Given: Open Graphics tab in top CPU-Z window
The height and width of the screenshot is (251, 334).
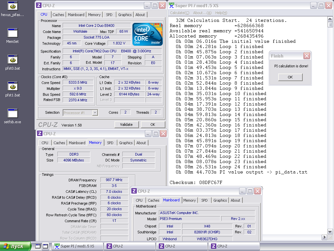Looking at the screenshot, I should pos(125,15).
